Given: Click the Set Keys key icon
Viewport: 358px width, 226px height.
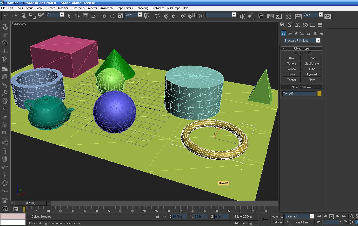Looking at the screenshot, I should pos(265,219).
